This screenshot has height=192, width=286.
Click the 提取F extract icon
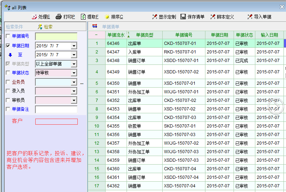[x=83, y=17]
